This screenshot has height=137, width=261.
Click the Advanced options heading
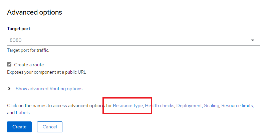34,12
